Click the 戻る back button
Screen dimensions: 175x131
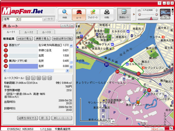(45, 118)
